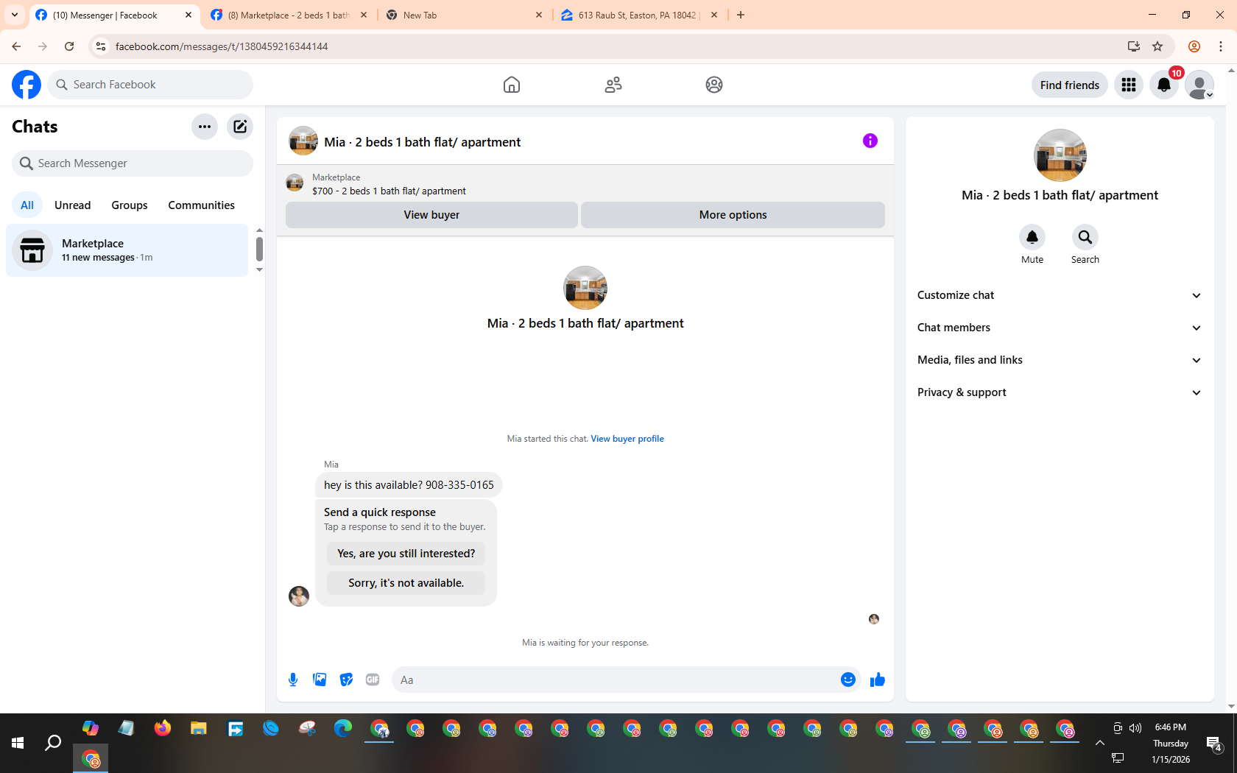Select the Communities chats filter
This screenshot has height=773, width=1237.
point(201,205)
